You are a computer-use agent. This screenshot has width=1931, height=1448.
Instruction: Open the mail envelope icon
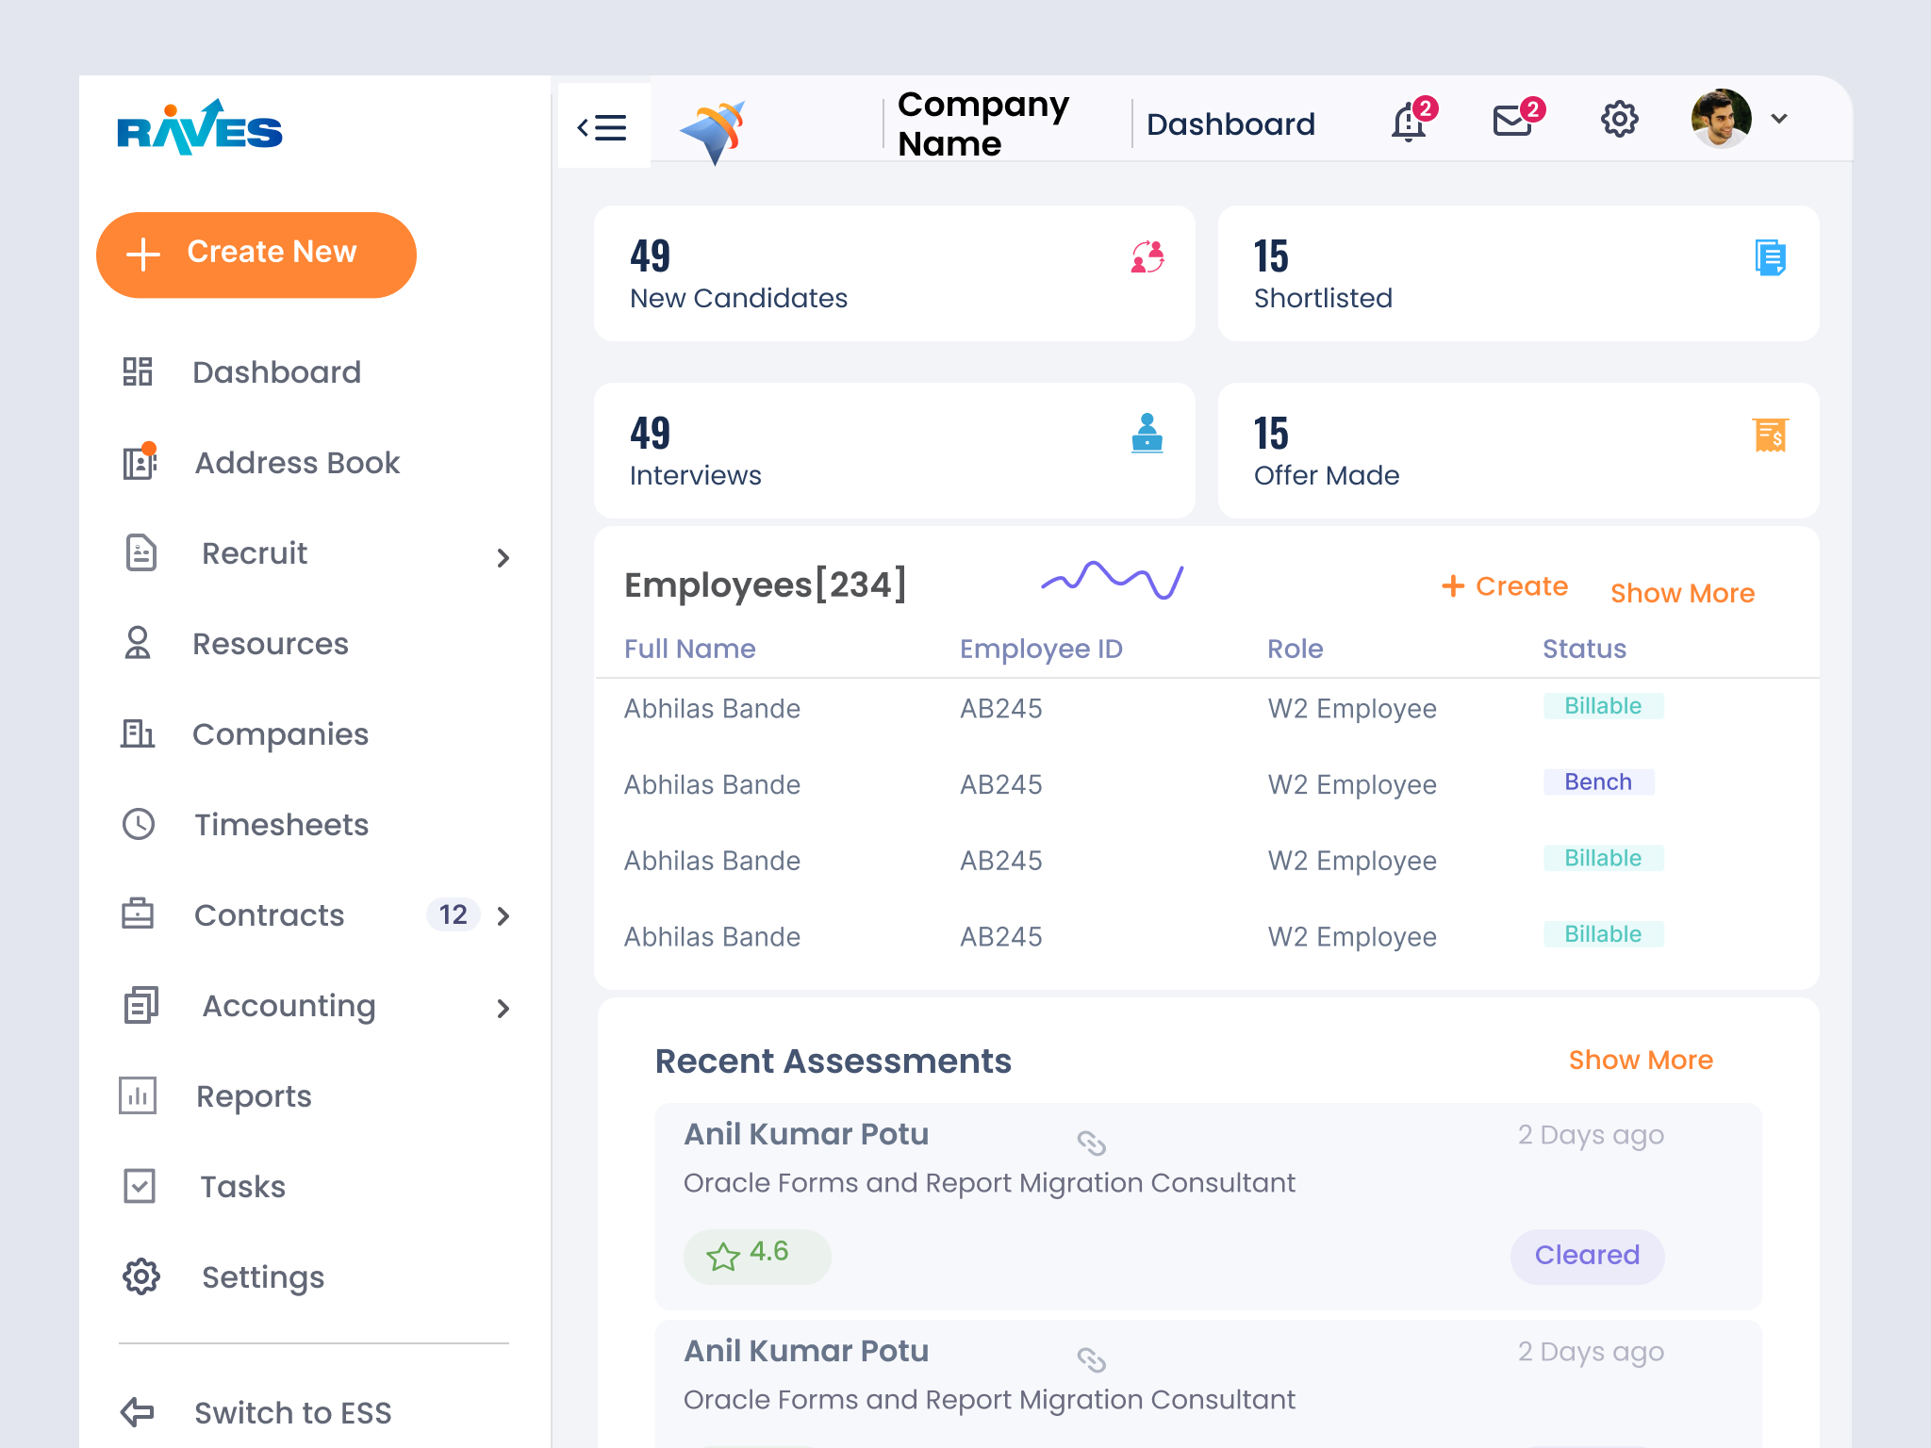click(x=1515, y=121)
